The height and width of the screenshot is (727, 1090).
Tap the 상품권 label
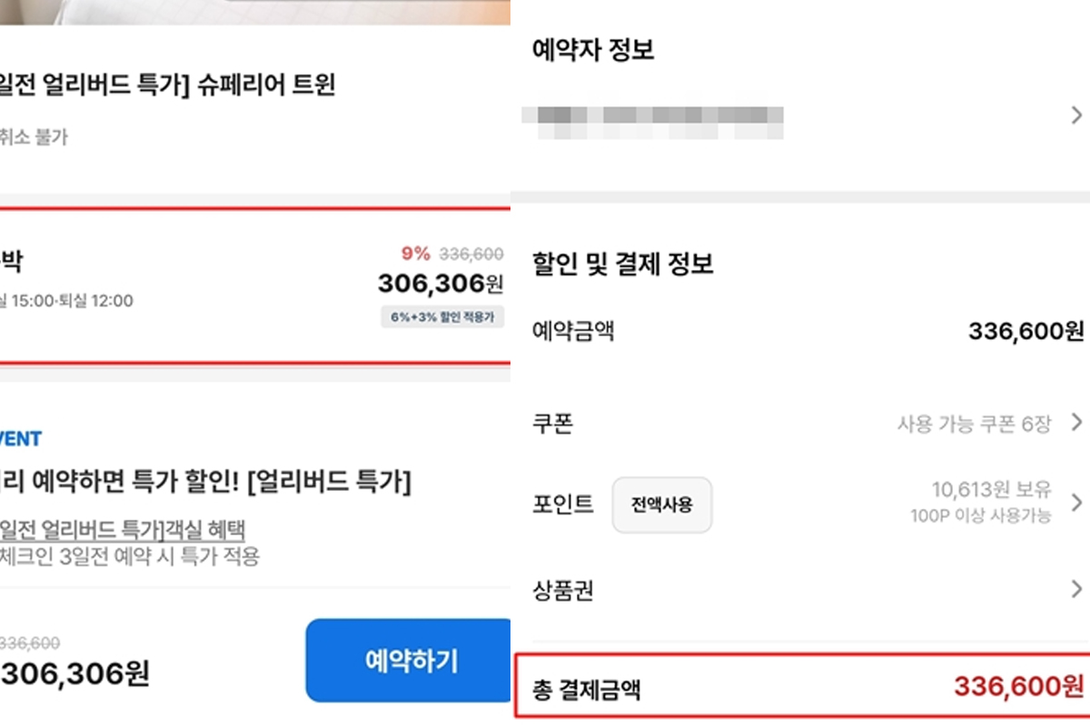563,592
